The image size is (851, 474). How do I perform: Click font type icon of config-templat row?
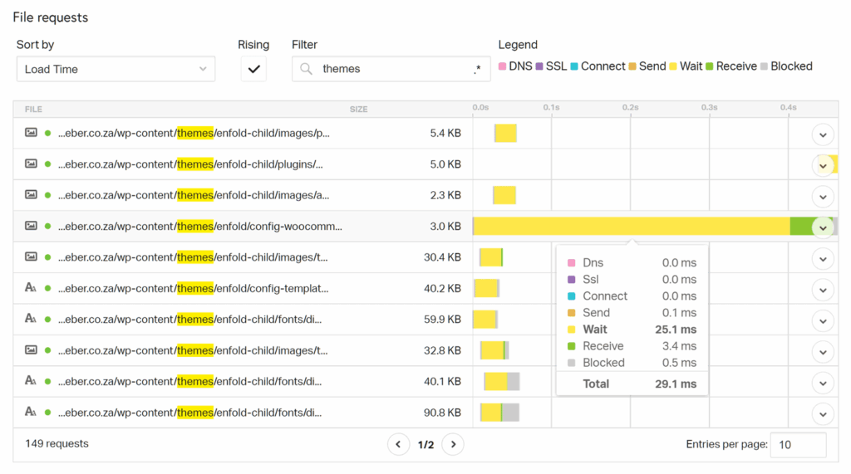(31, 287)
